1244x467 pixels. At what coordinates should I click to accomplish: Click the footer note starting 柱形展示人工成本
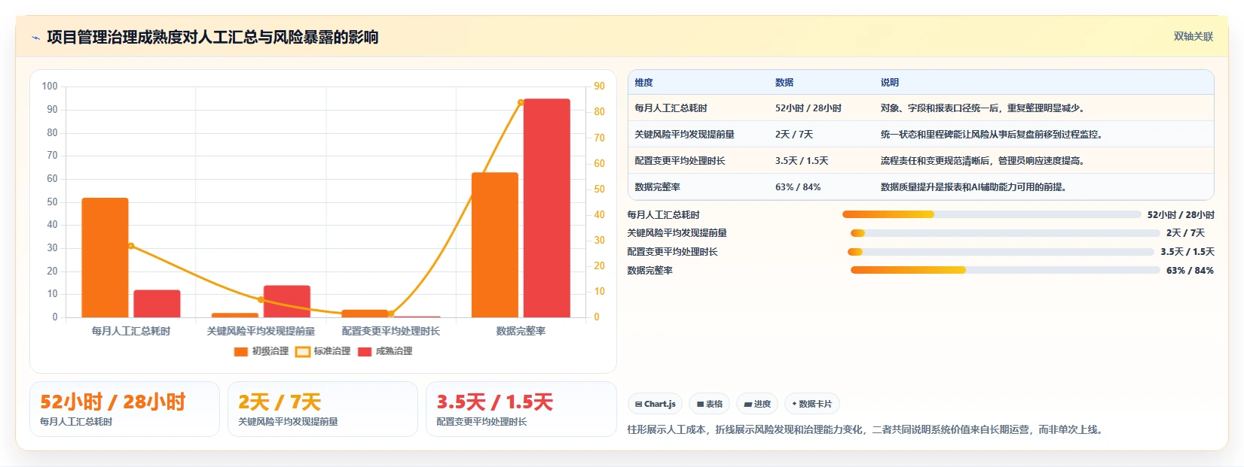coord(867,430)
